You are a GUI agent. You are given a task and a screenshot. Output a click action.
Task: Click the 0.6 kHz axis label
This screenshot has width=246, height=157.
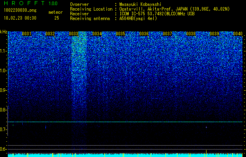[x=3, y=149]
